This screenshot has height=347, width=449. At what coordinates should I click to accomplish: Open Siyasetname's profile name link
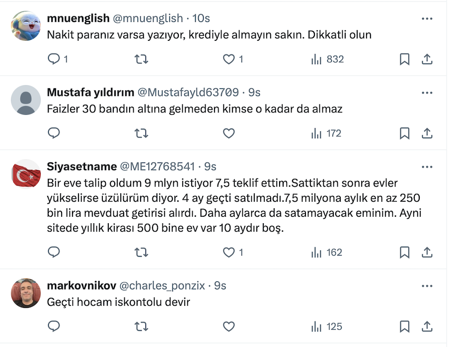[82, 167]
